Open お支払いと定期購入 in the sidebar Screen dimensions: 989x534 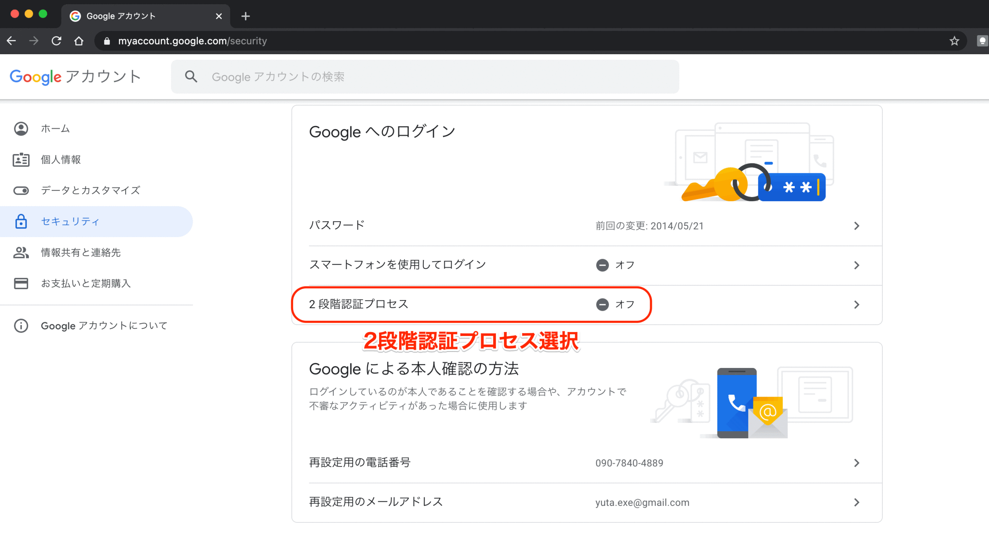click(x=97, y=283)
